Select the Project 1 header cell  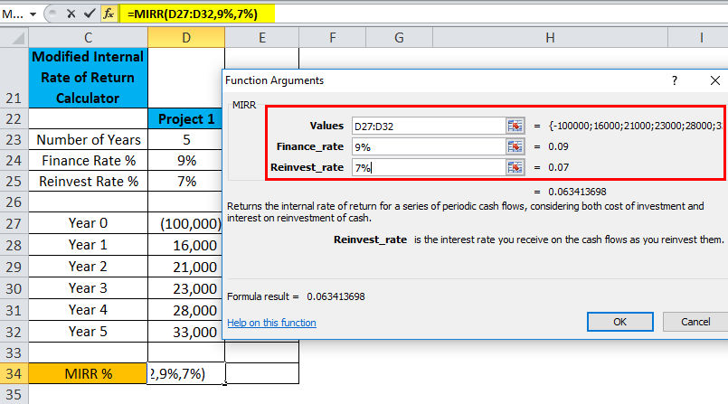point(186,118)
